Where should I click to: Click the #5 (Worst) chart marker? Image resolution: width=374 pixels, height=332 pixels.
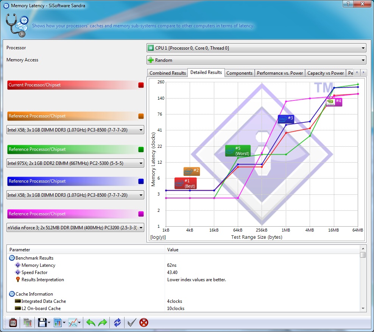coord(238,151)
